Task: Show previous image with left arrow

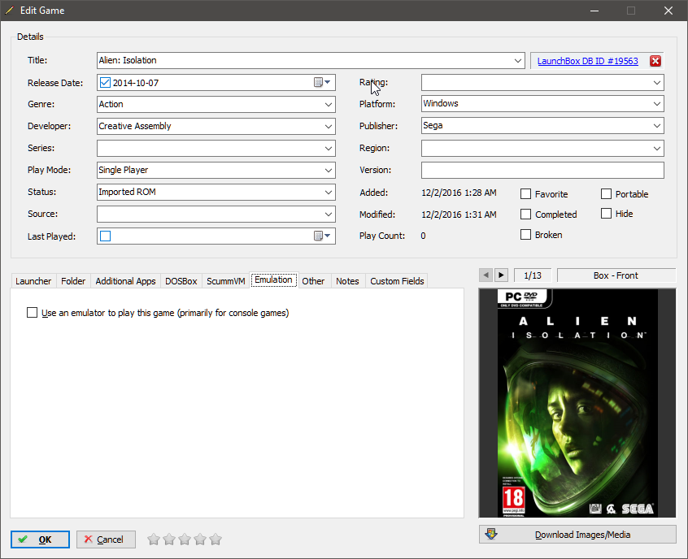Action: [x=486, y=275]
